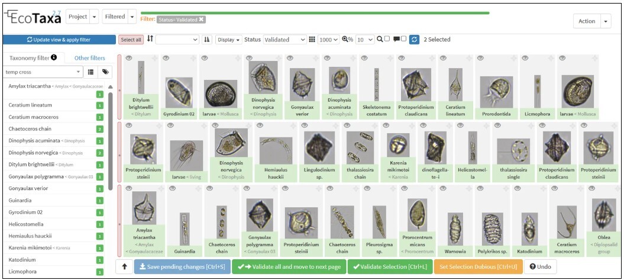Click the tag icon in taxonomy filter
The height and width of the screenshot is (280, 624).
point(105,72)
